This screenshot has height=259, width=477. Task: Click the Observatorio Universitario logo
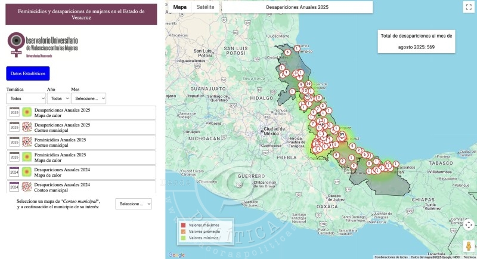point(42,44)
